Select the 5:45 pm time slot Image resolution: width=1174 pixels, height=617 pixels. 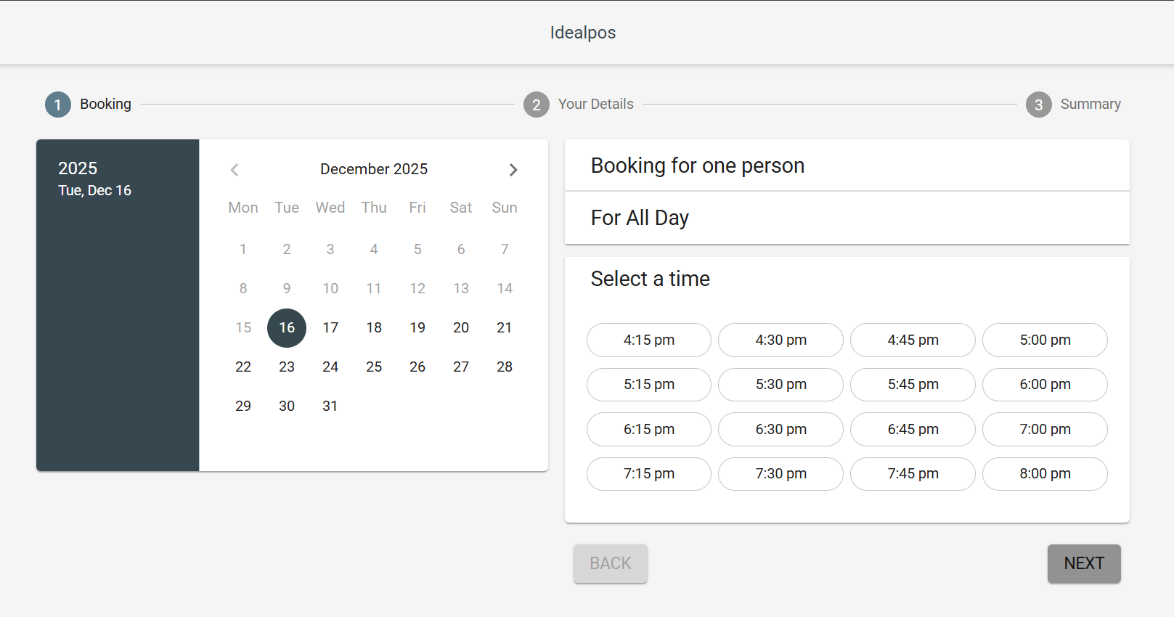(913, 384)
